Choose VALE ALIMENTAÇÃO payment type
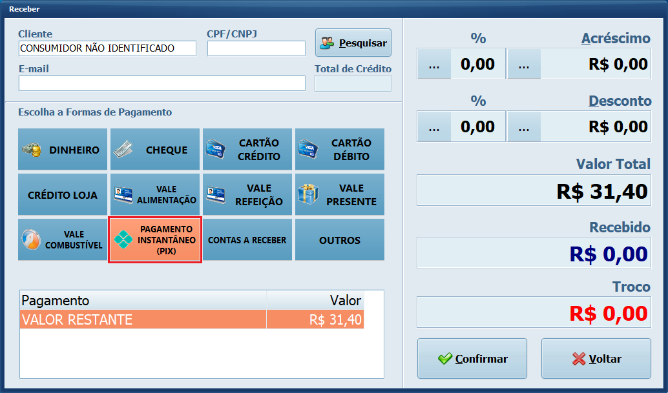Screen dimensions: 668x393 pos(154,194)
